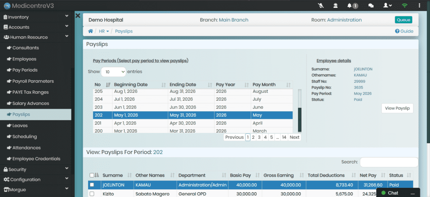Open the chat bubbles icon in header
The width and height of the screenshot is (430, 197).
371,5
